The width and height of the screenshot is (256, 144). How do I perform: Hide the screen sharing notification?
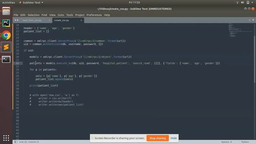click(x=174, y=138)
